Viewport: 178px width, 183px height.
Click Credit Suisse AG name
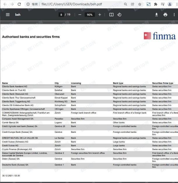(10, 146)
